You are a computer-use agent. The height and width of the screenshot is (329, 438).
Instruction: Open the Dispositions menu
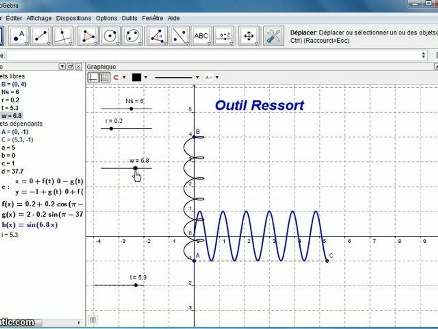74,18
